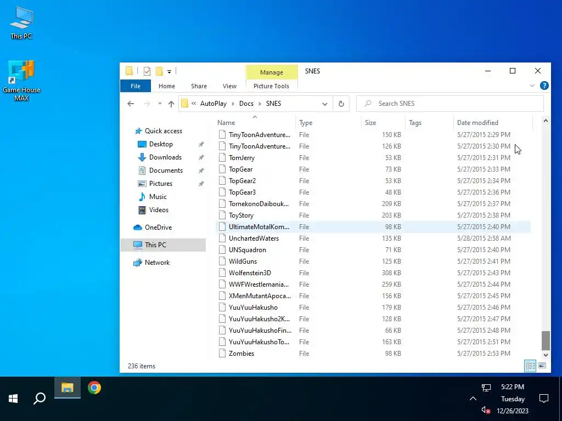The width and height of the screenshot is (562, 421).
Task: Open Music in navigation pane
Action: 158,197
